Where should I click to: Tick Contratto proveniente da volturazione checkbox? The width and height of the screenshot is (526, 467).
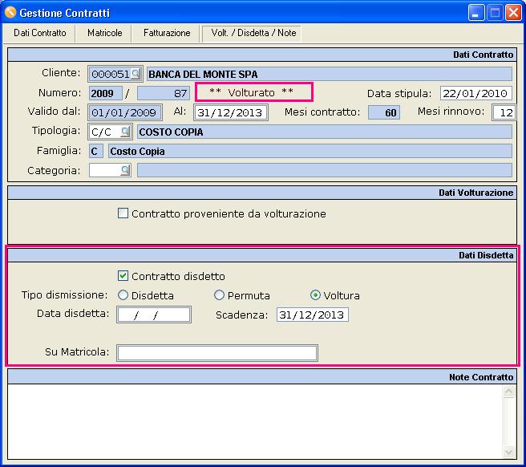point(123,213)
